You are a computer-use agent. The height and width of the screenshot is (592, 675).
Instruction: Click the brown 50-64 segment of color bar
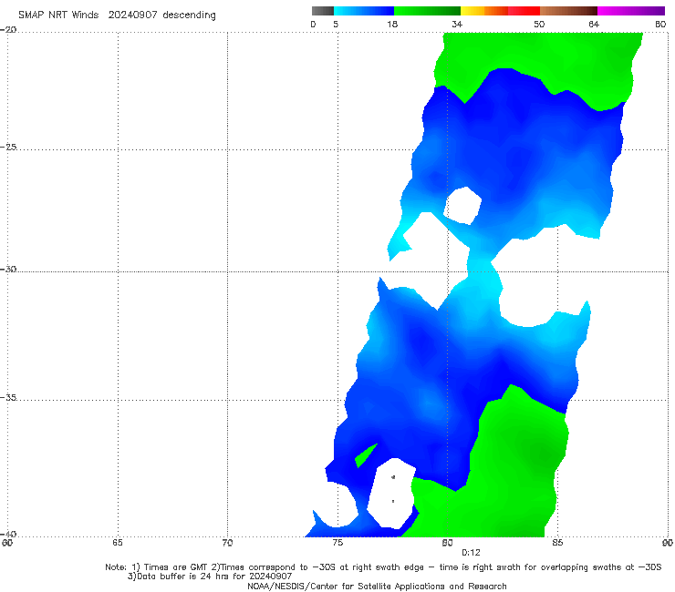click(568, 11)
